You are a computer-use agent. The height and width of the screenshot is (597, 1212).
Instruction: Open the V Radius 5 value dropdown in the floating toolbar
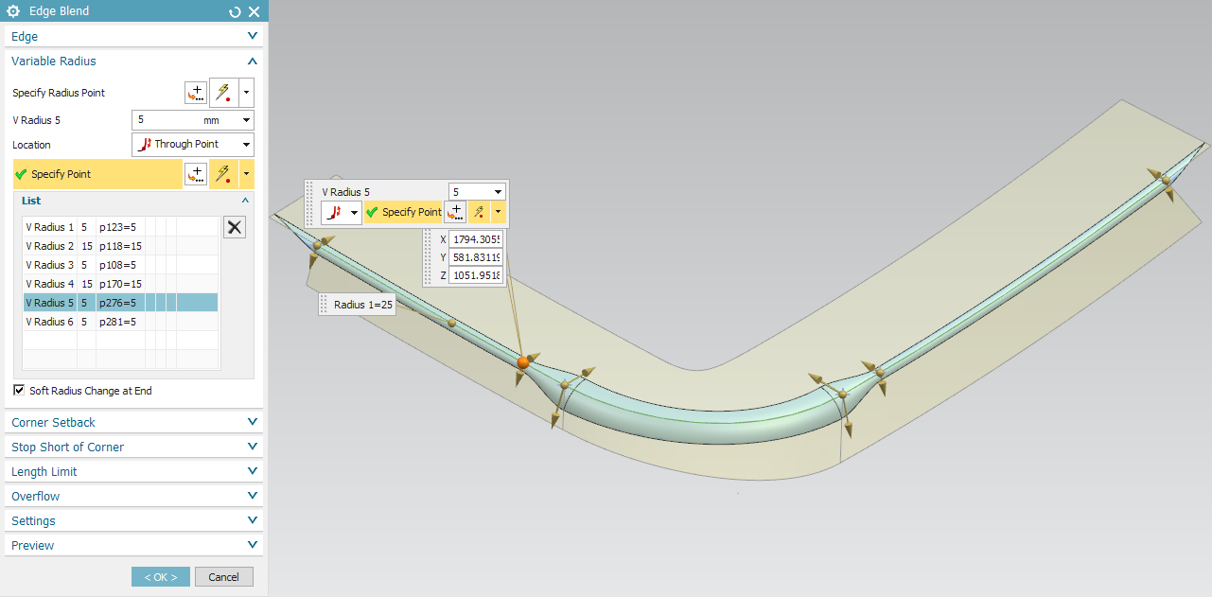point(498,191)
